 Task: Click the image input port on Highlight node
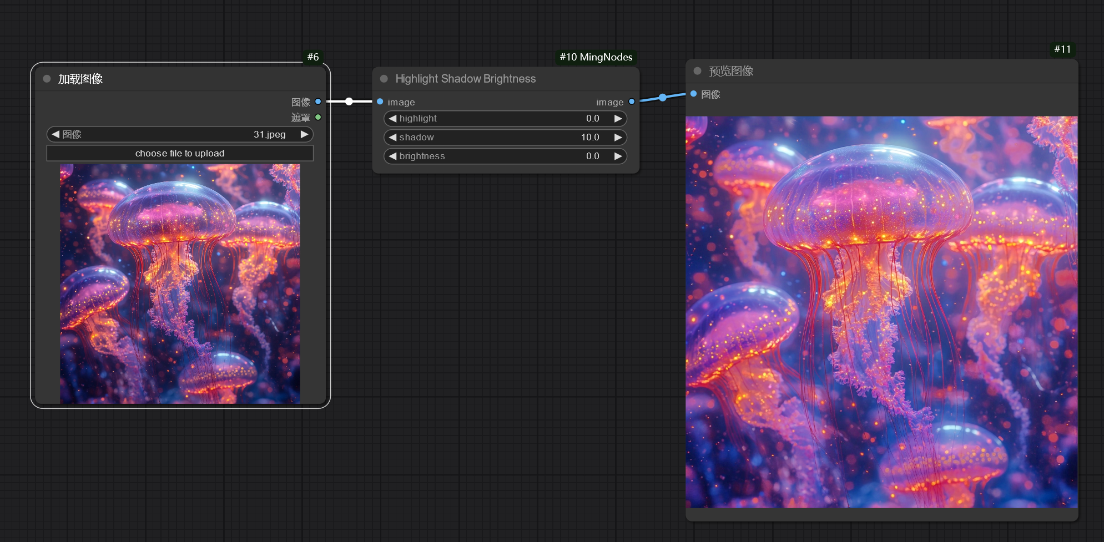380,102
